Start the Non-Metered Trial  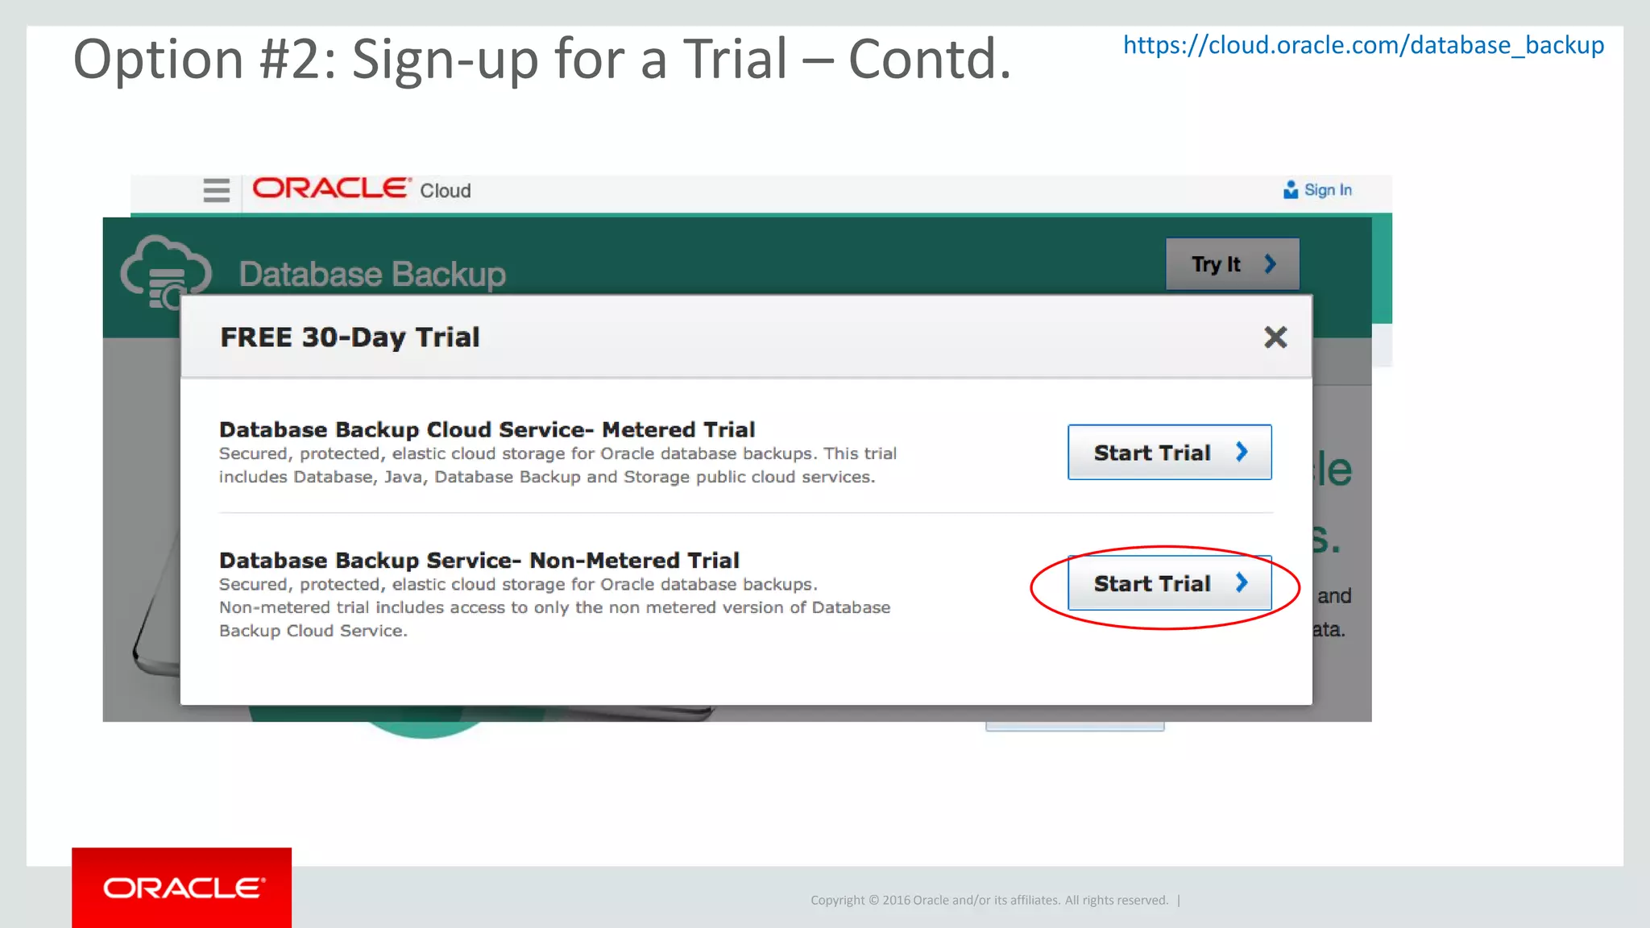pos(1170,582)
